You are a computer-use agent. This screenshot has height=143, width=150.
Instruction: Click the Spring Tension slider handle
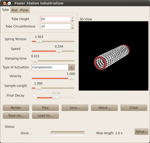39,41
